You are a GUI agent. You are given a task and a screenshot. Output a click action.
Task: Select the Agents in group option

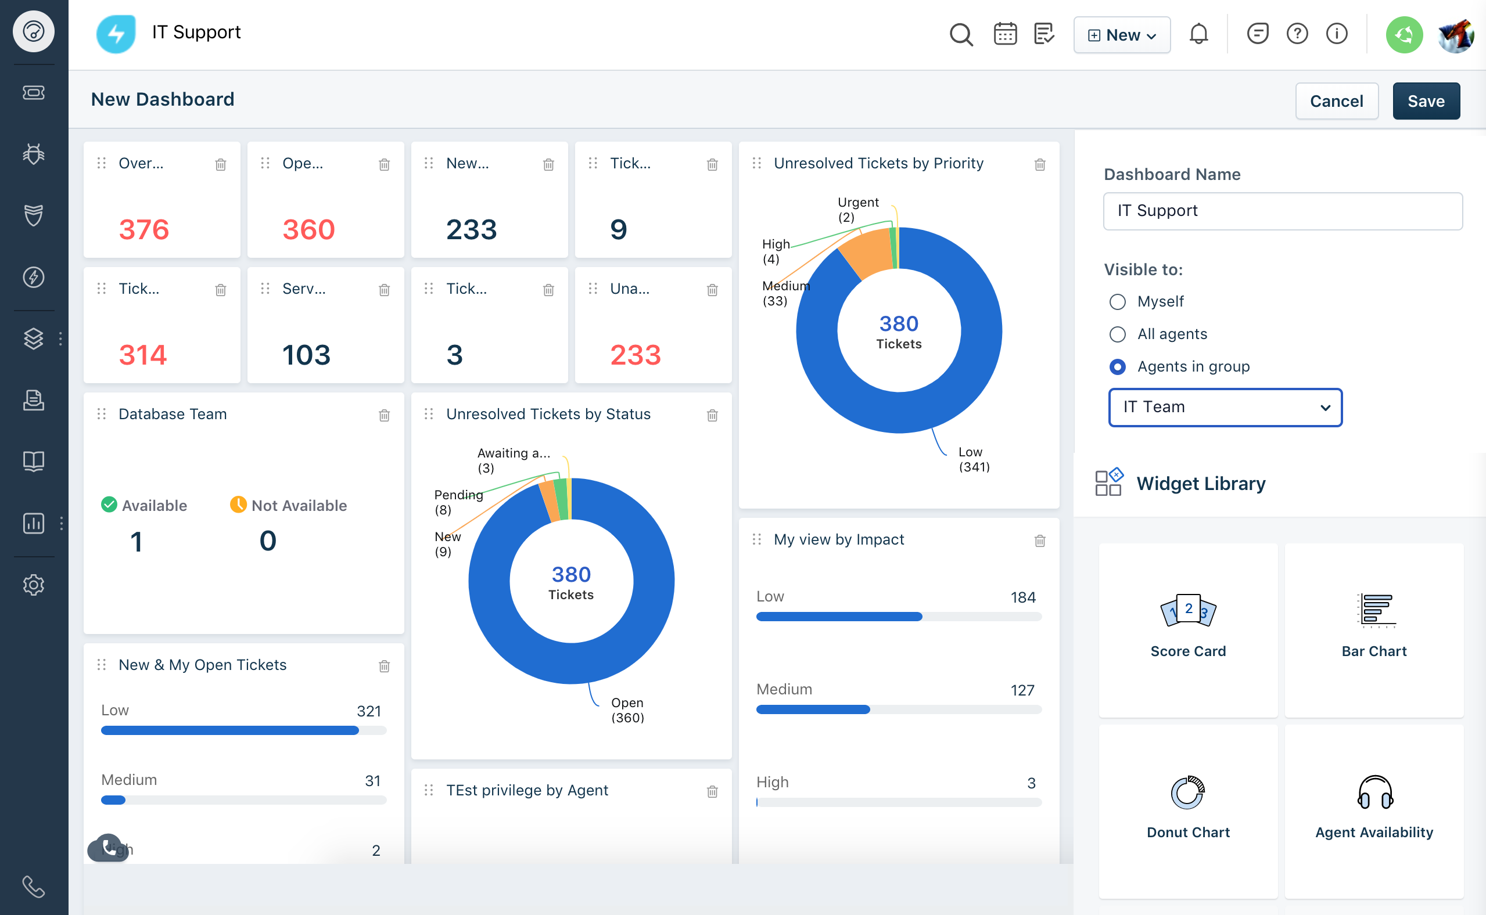pyautogui.click(x=1117, y=367)
